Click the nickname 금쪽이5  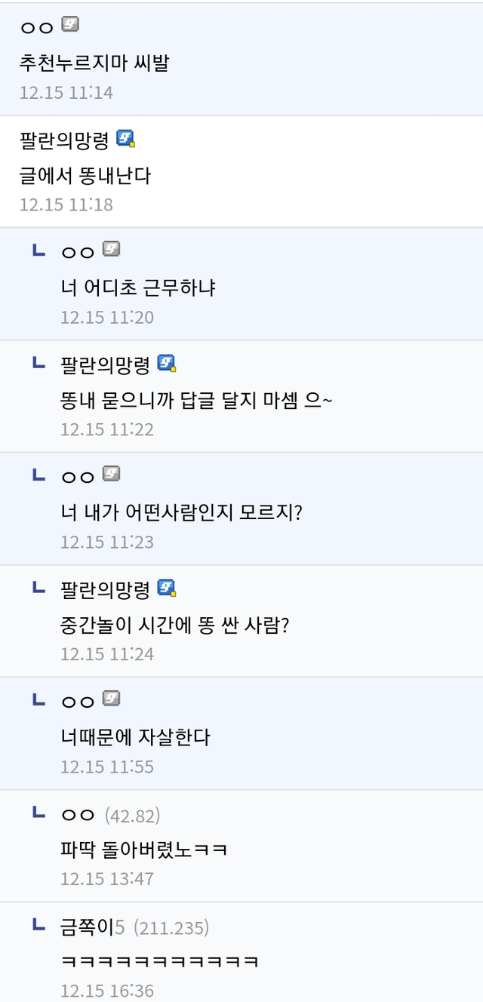(92, 926)
